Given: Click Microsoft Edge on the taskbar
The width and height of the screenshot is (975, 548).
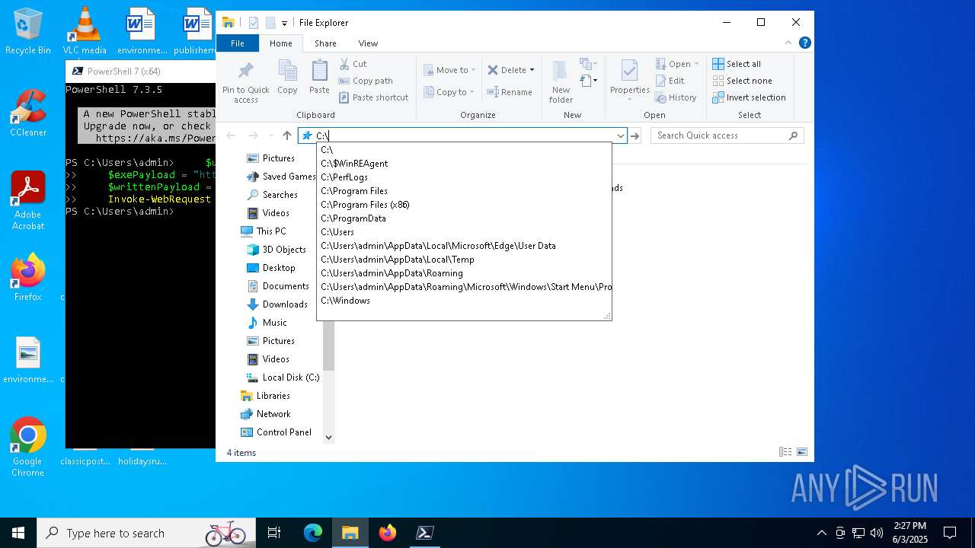Looking at the screenshot, I should (313, 533).
